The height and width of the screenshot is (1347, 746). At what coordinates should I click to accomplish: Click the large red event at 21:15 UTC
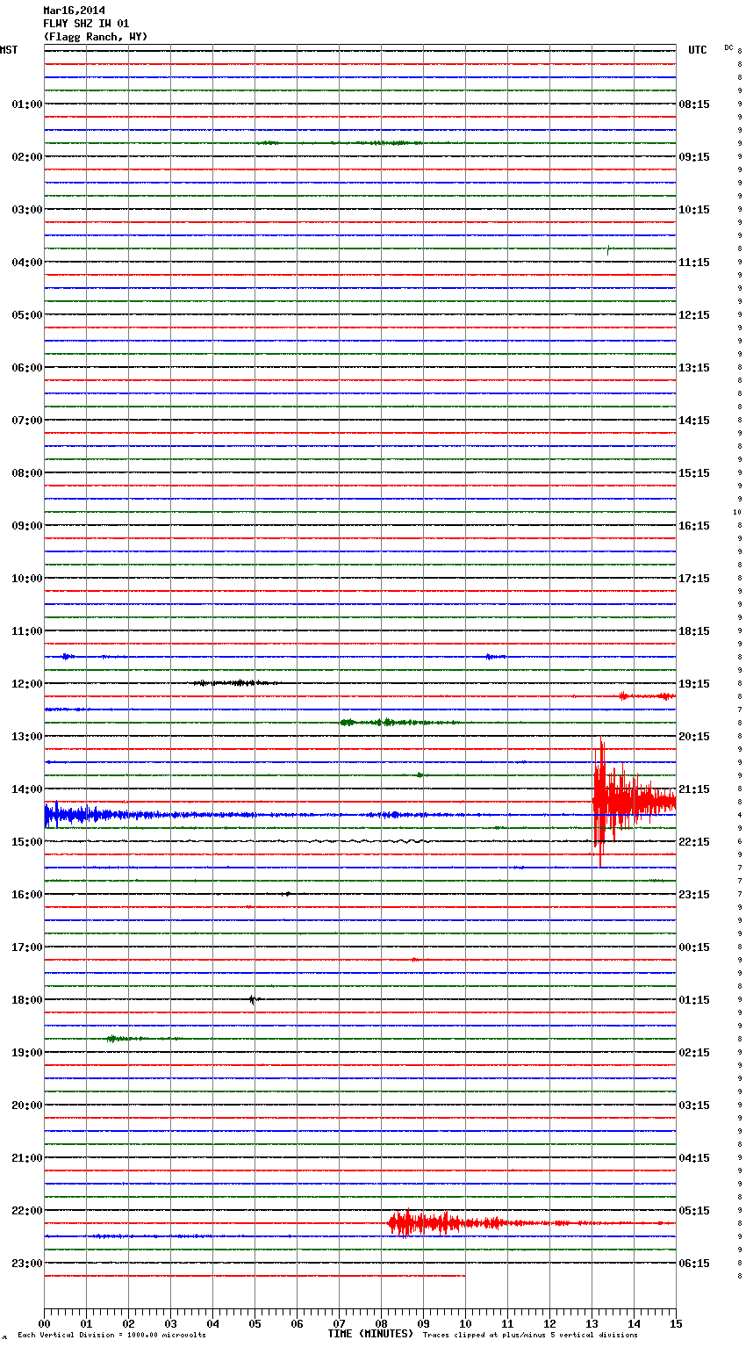634,802
